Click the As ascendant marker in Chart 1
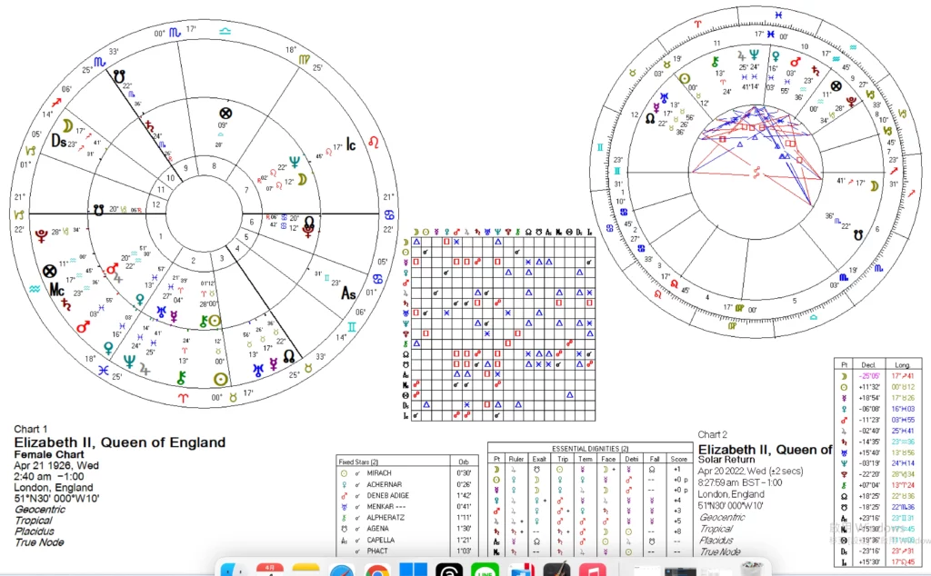Image resolution: width=931 pixels, height=576 pixels. (348, 293)
